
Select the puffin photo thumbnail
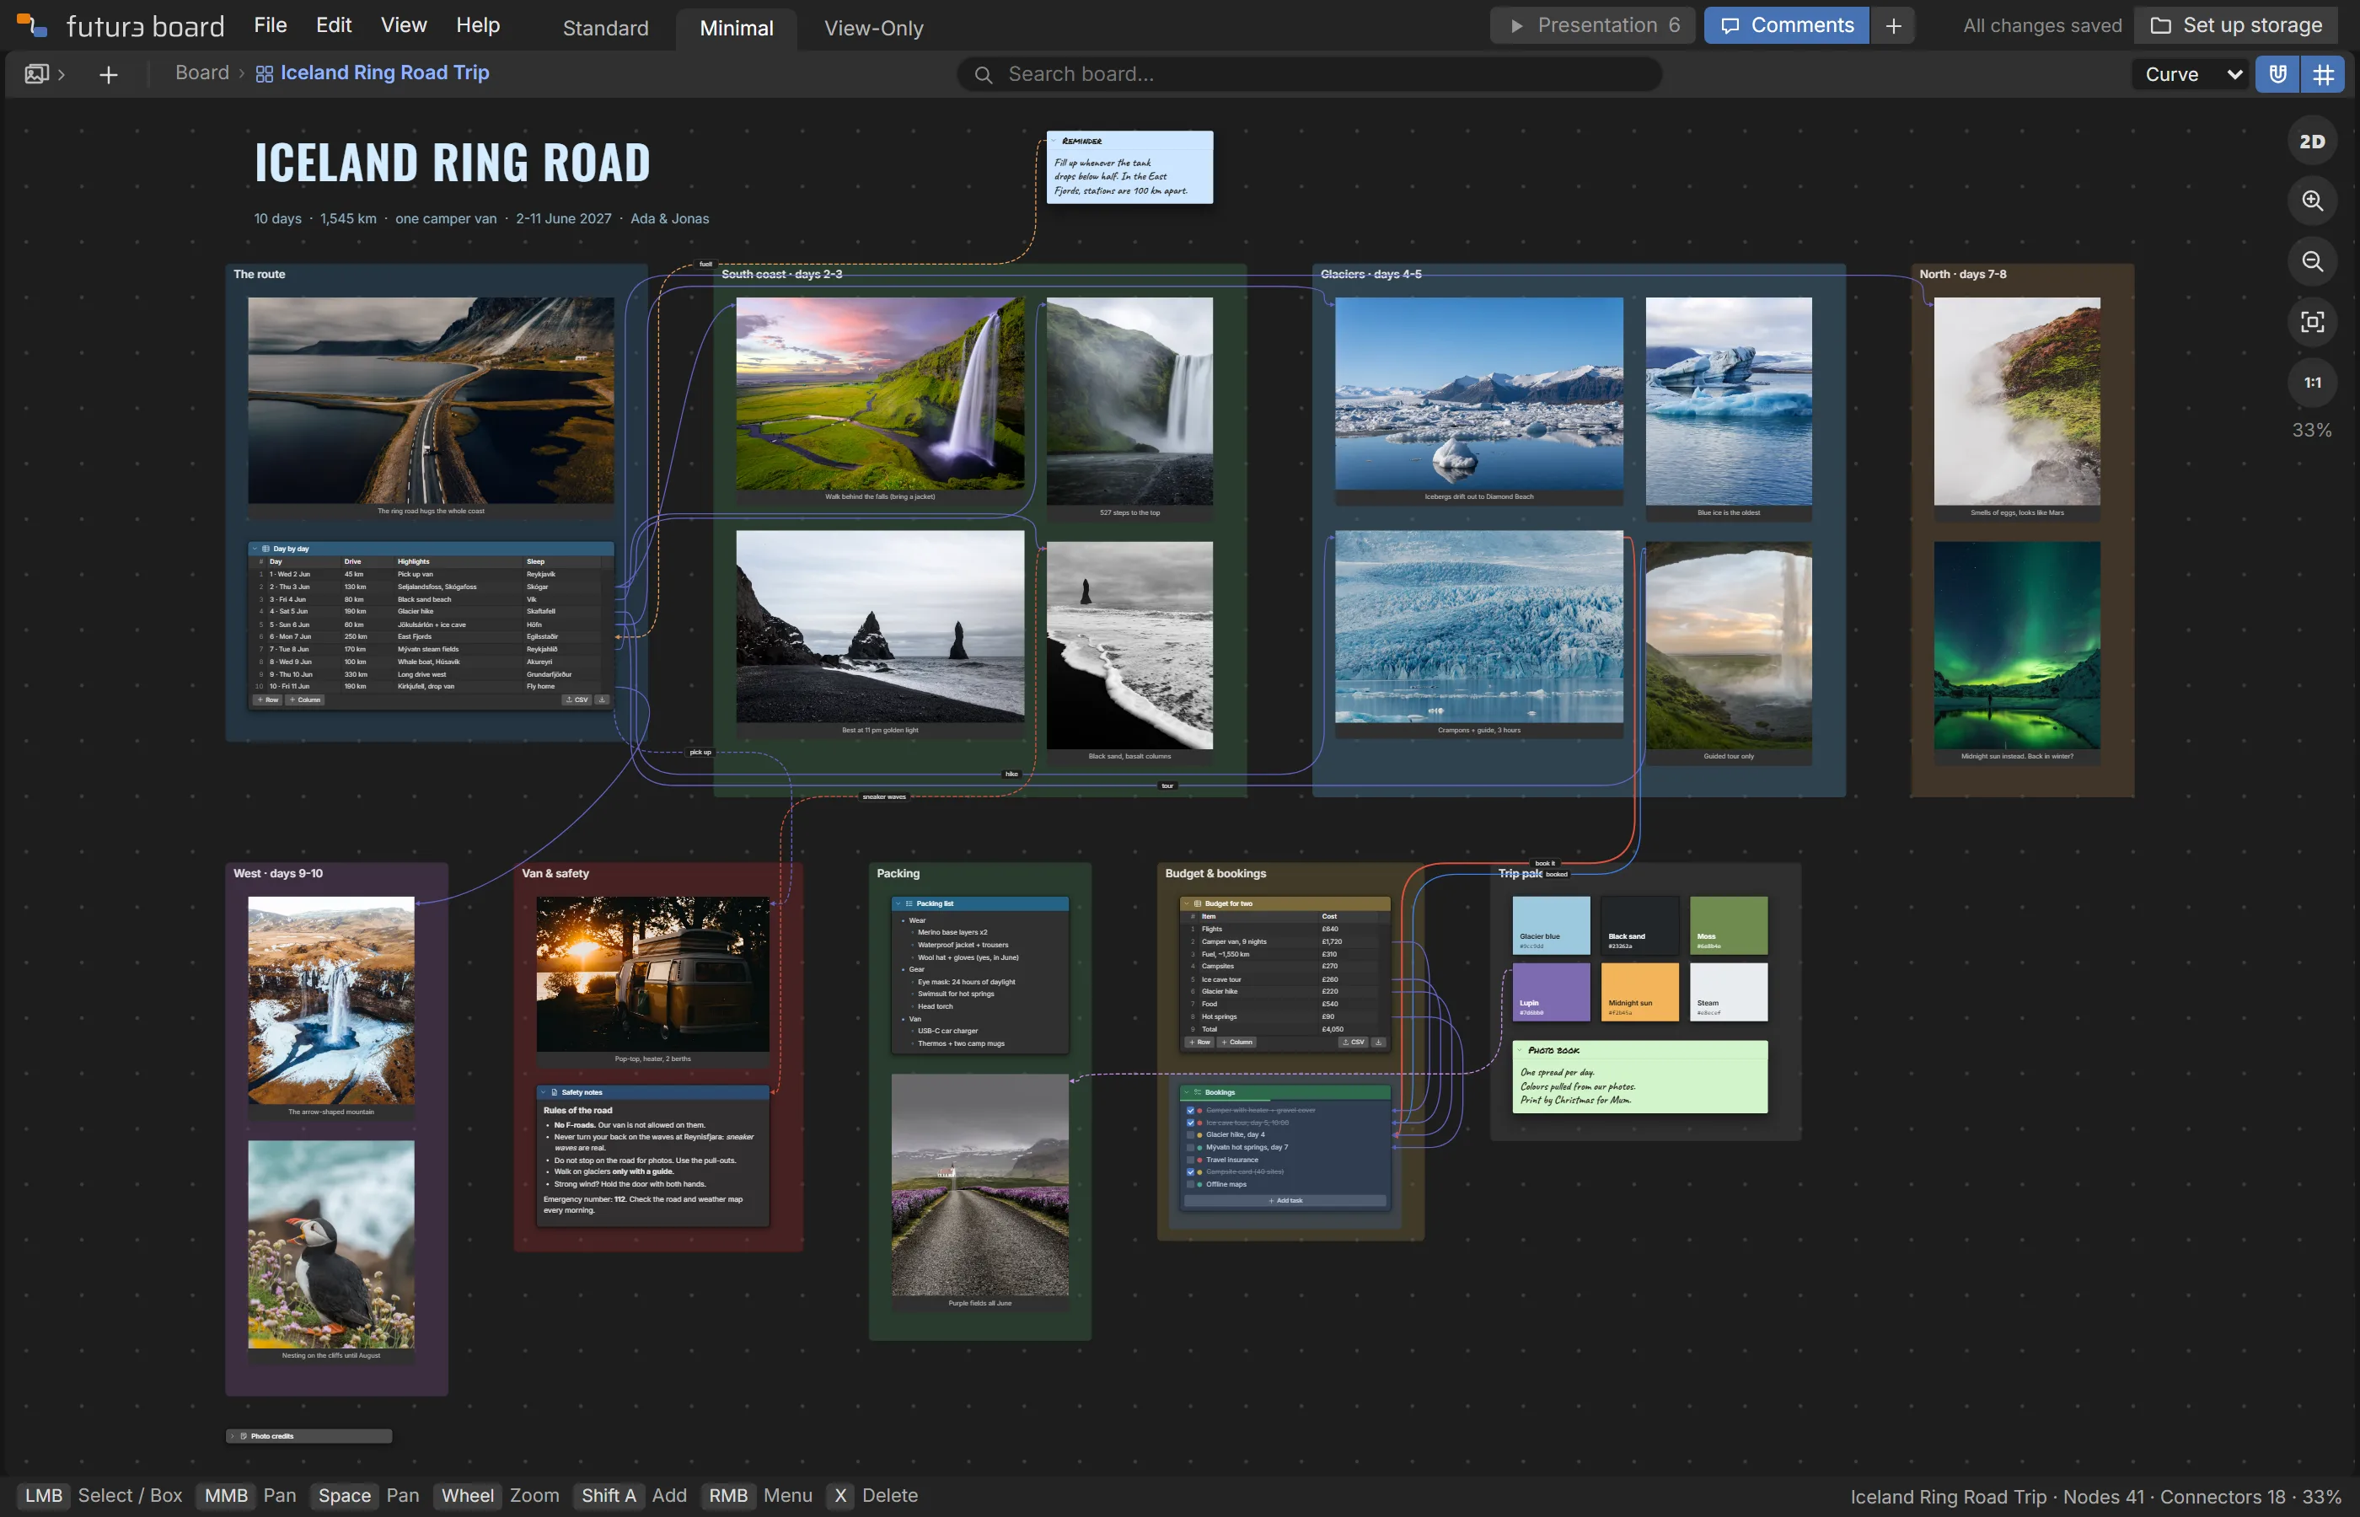pyautogui.click(x=331, y=1244)
